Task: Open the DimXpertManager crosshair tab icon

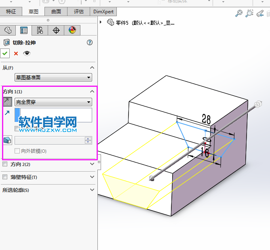Action: pyautogui.click(x=56, y=30)
